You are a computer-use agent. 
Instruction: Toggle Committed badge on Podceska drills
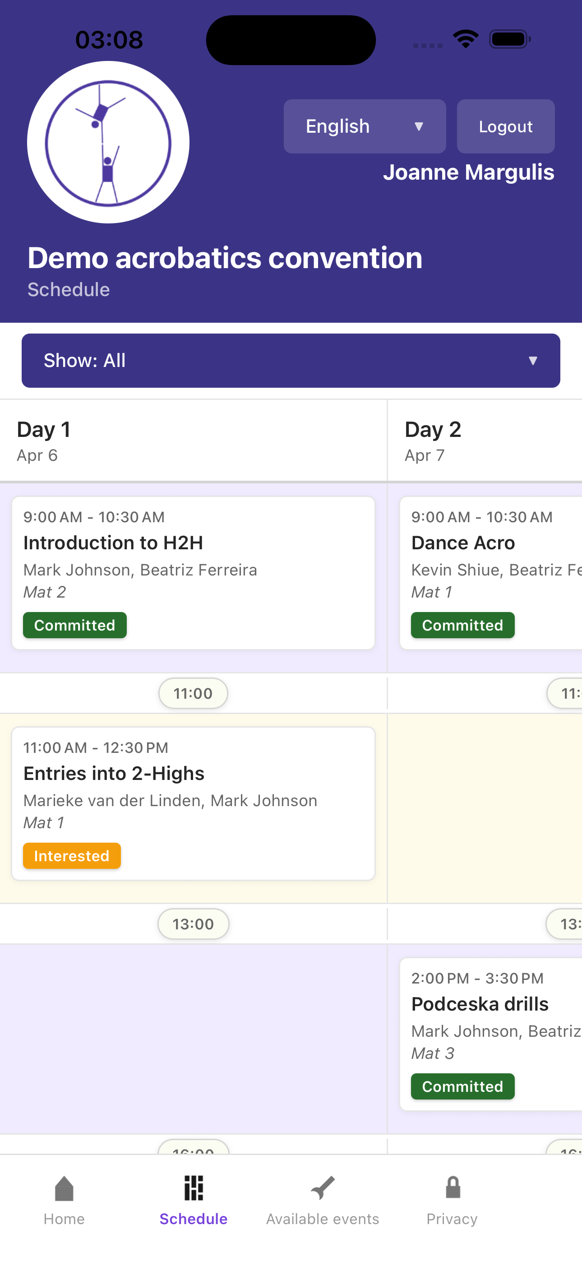[x=462, y=1086]
